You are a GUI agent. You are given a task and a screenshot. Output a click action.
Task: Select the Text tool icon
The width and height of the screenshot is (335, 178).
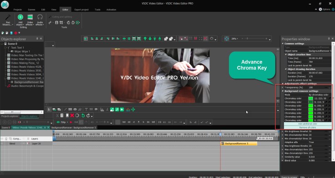click(x=86, y=109)
